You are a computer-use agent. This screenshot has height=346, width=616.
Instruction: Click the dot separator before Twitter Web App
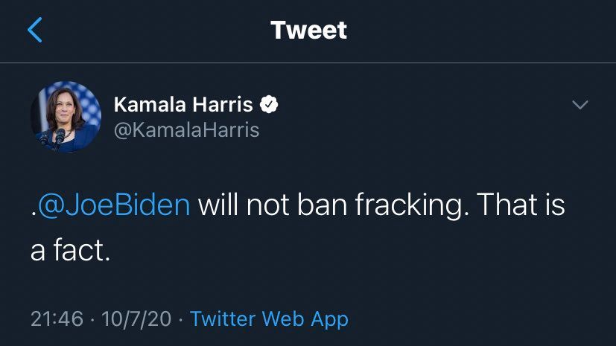pos(181,319)
